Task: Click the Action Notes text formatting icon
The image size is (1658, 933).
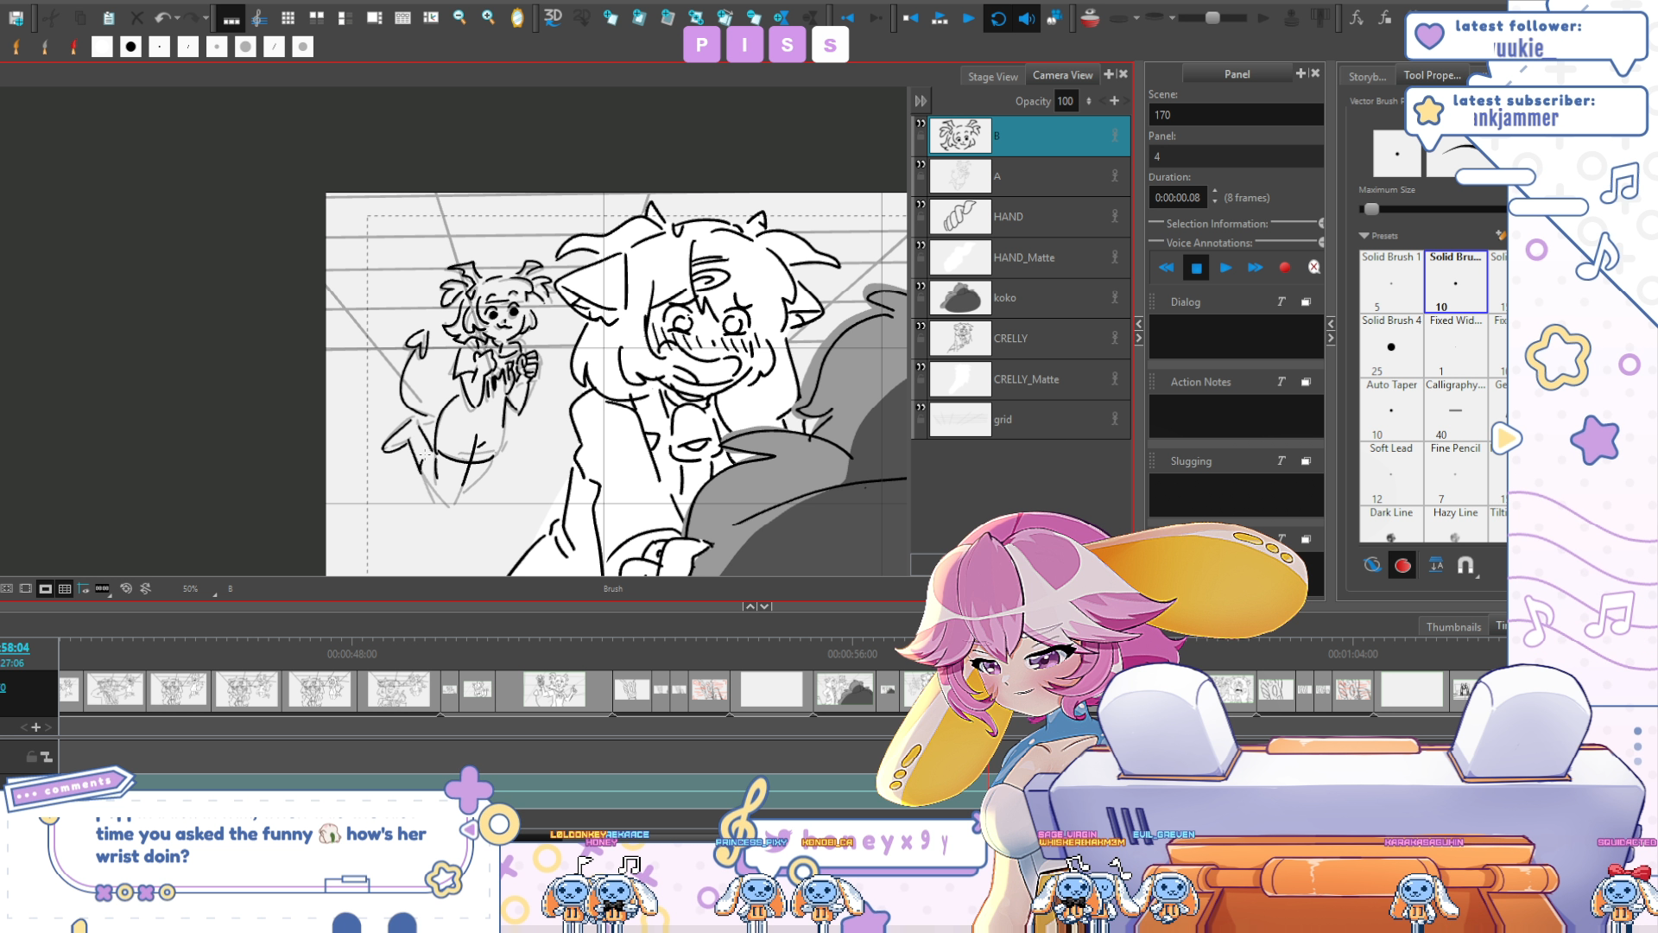Action: (1281, 382)
